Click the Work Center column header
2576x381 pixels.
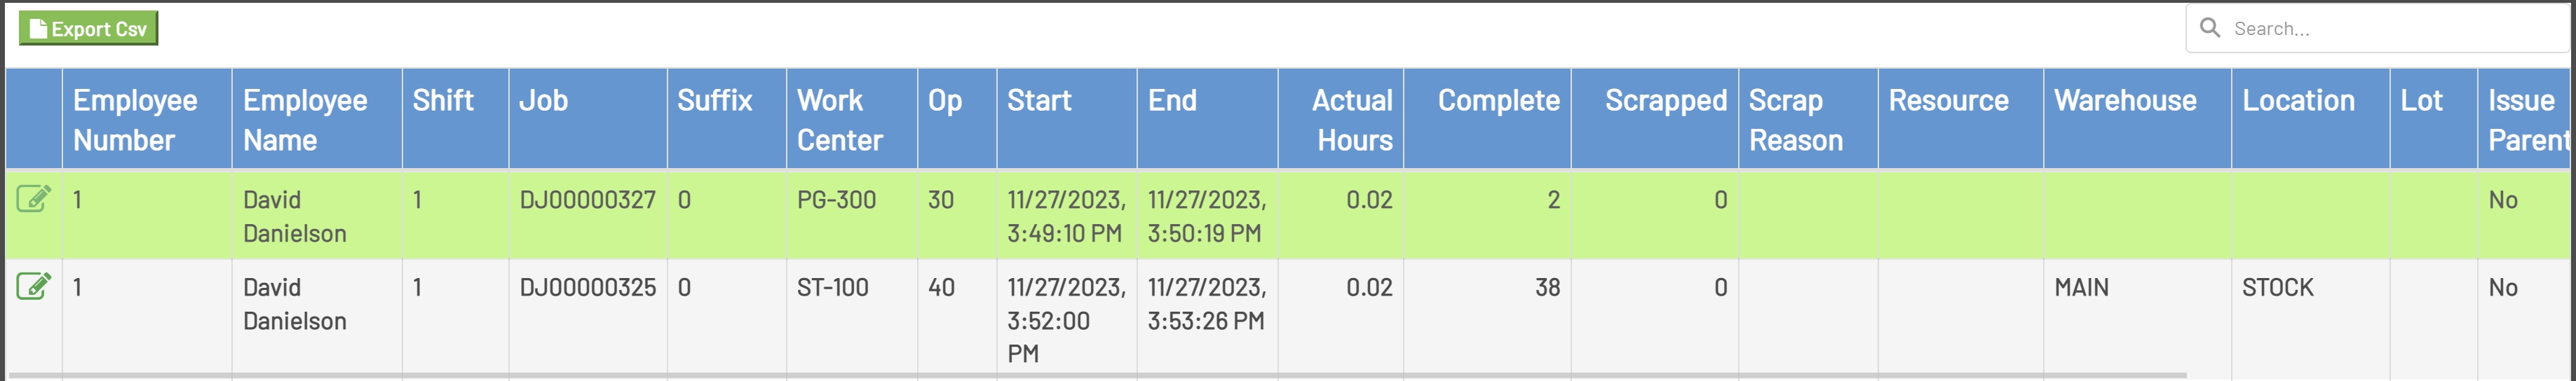(x=839, y=120)
